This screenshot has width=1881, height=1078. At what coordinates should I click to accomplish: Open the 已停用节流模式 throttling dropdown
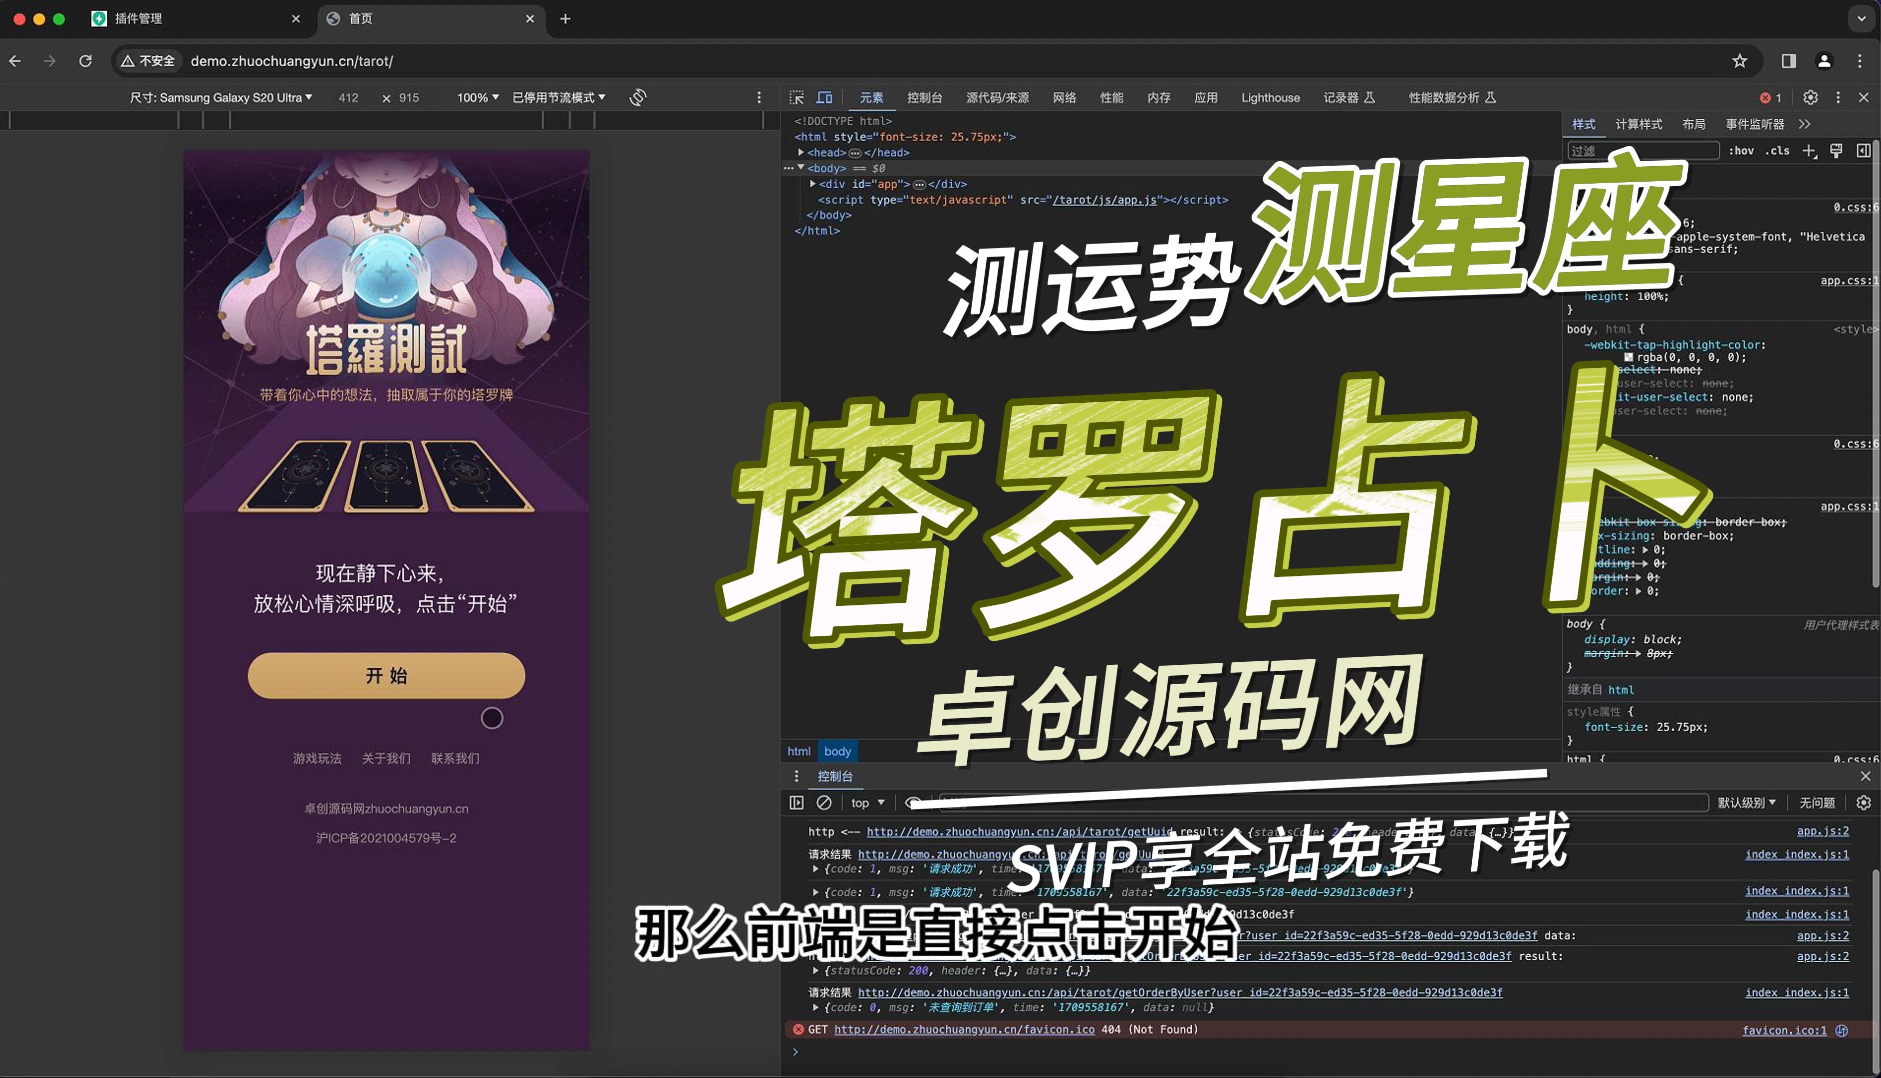click(559, 98)
